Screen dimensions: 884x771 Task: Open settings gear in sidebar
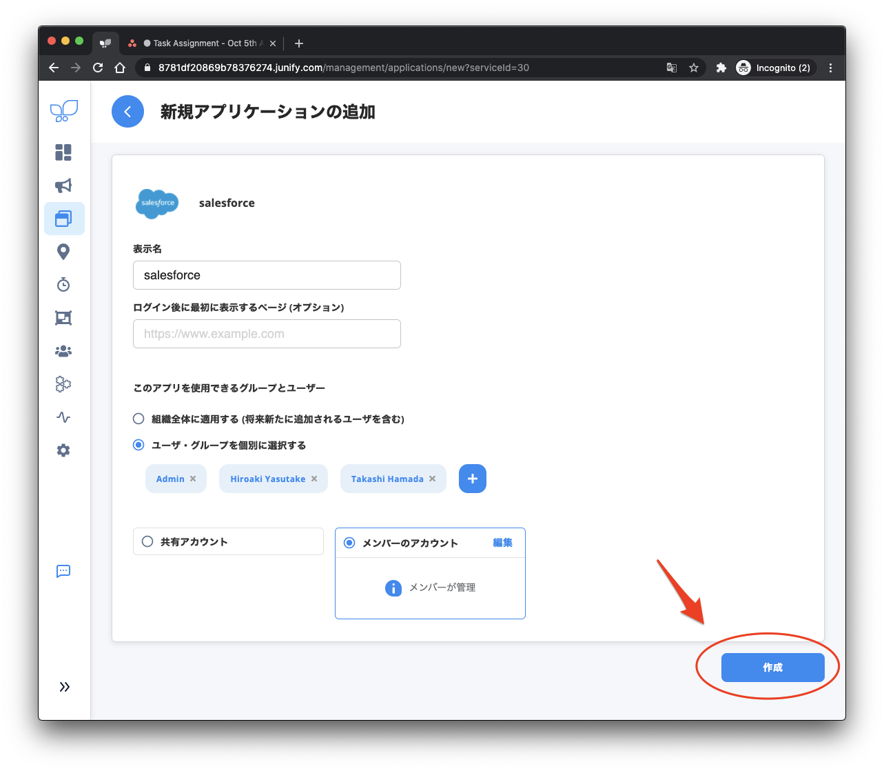(x=63, y=450)
